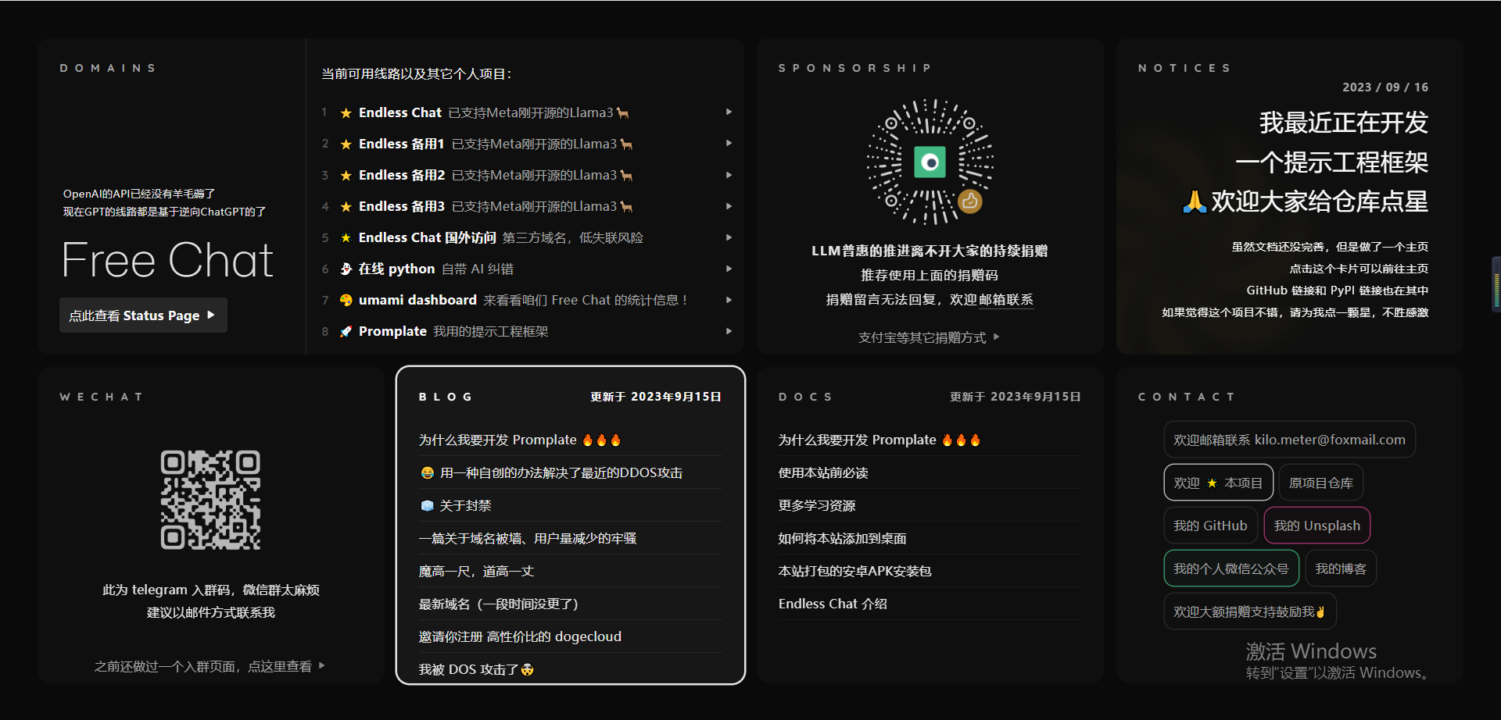1501x720 pixels.
Task: Open blog post 魔高一尺，道高一丈
Action: point(476,571)
